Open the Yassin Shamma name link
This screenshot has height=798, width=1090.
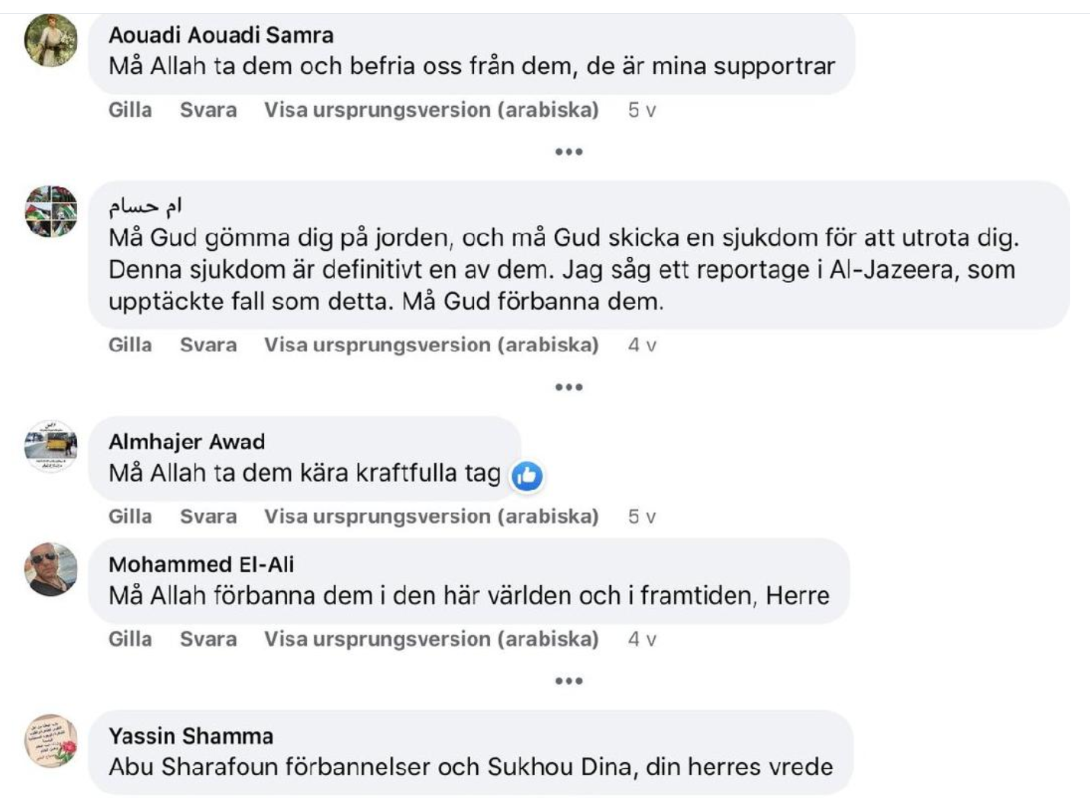pyautogui.click(x=191, y=736)
